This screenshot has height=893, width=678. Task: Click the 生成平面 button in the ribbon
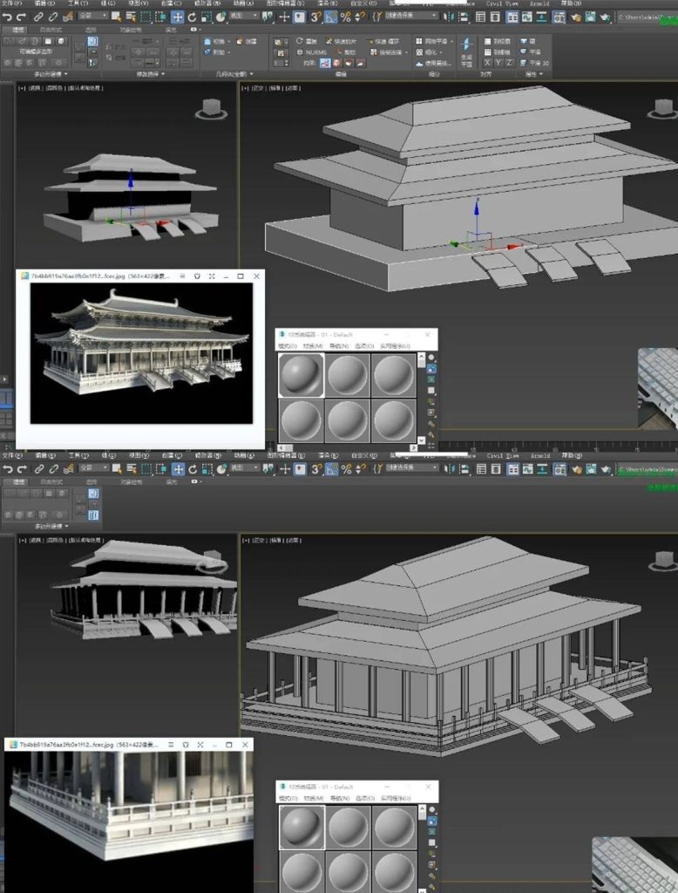pyautogui.click(x=465, y=58)
